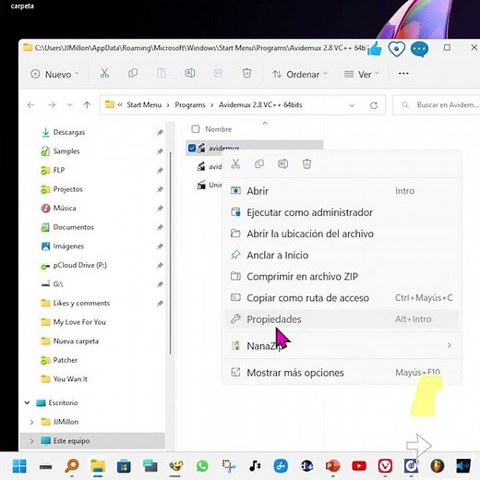This screenshot has height=480, width=480.
Task: Expand the Este equipo tree node
Action: [x=31, y=441]
